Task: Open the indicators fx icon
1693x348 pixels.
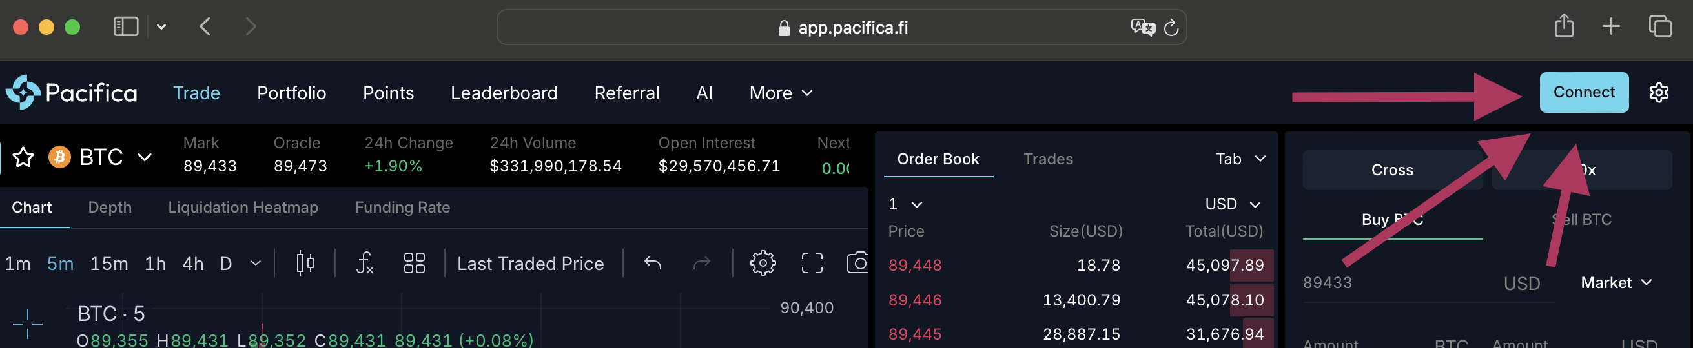Action: [365, 264]
